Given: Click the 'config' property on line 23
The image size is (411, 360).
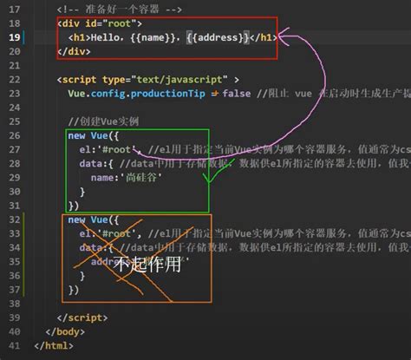Looking at the screenshot, I should click(108, 94).
